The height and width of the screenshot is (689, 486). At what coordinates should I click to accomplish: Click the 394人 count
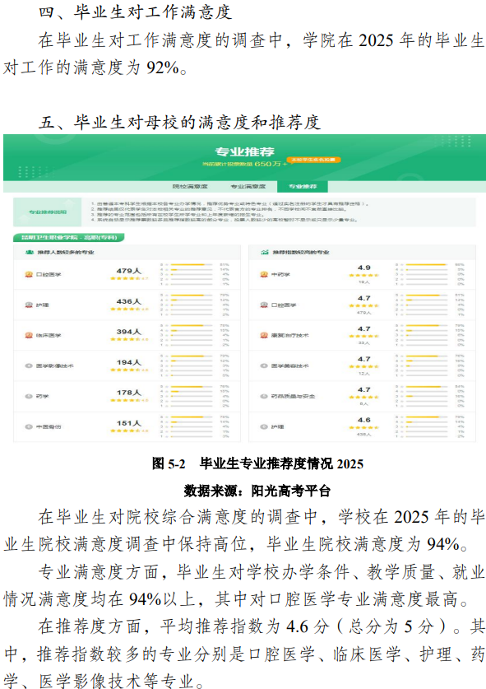128,332
